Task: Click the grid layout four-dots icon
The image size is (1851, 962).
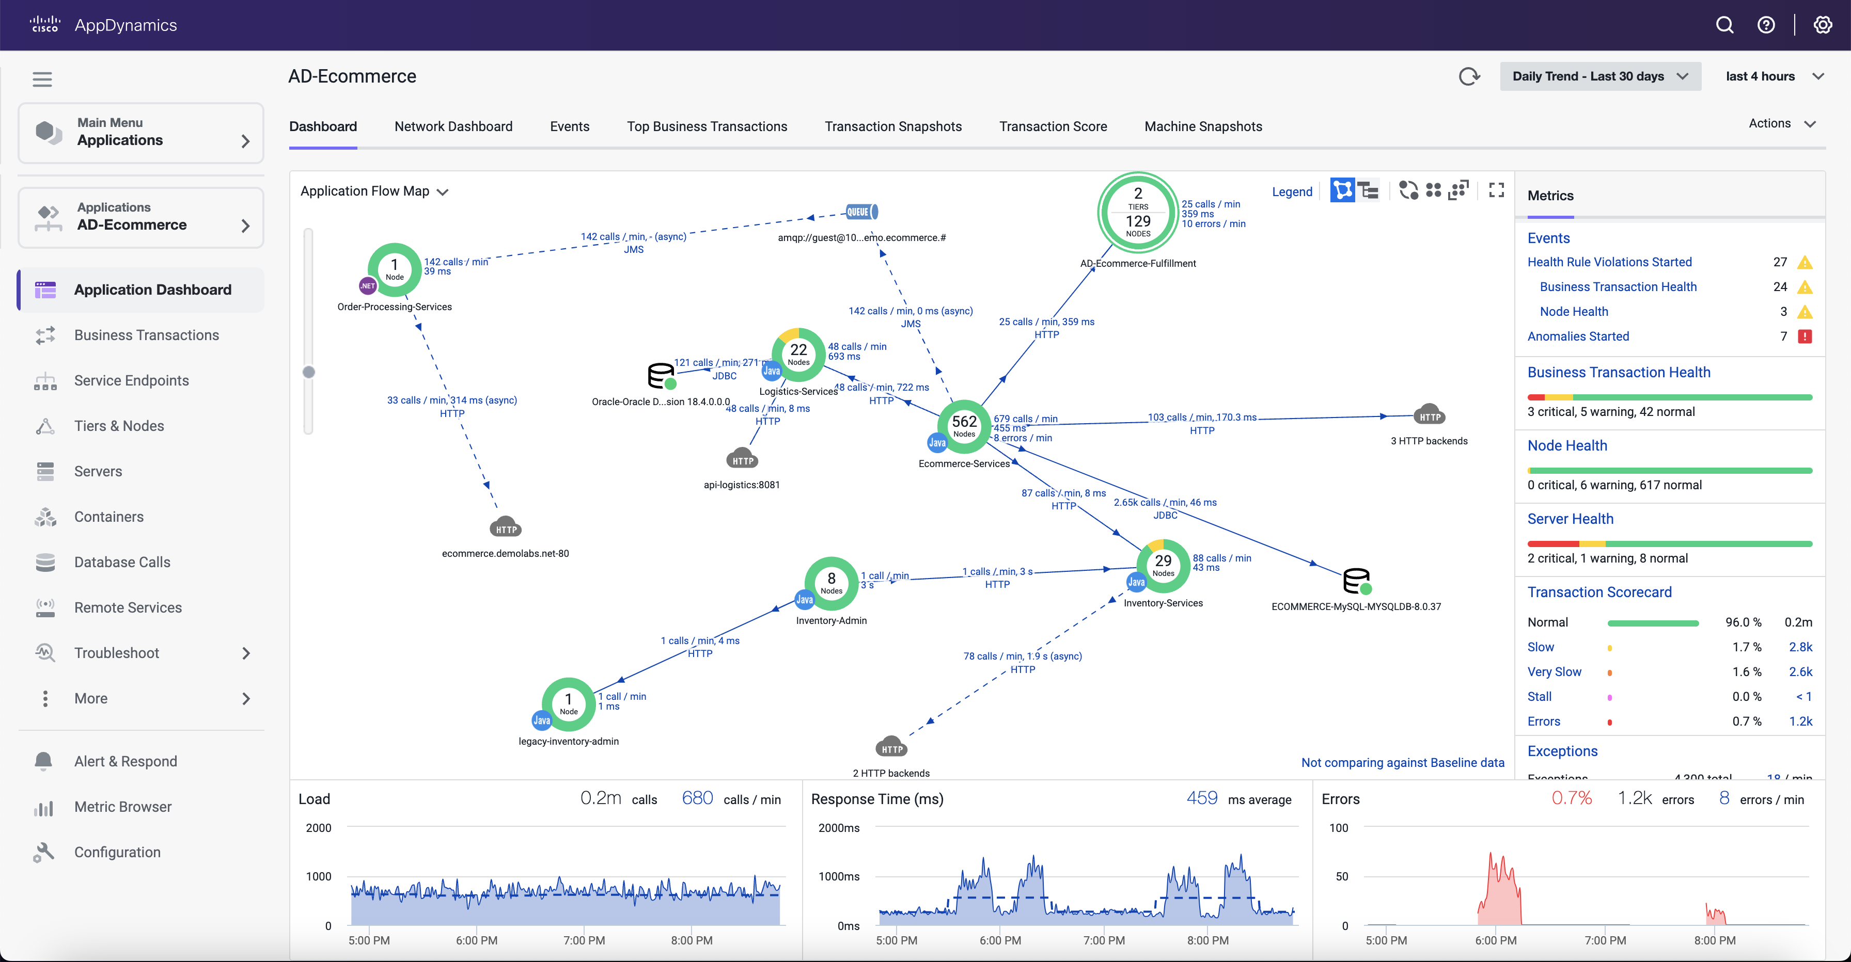Action: pos(1434,190)
